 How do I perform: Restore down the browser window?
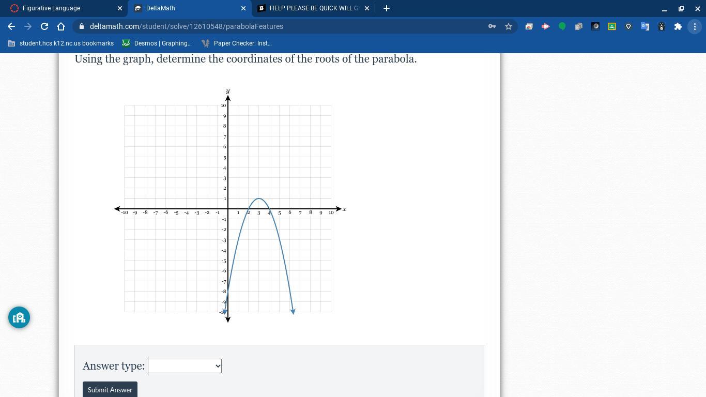[681, 8]
